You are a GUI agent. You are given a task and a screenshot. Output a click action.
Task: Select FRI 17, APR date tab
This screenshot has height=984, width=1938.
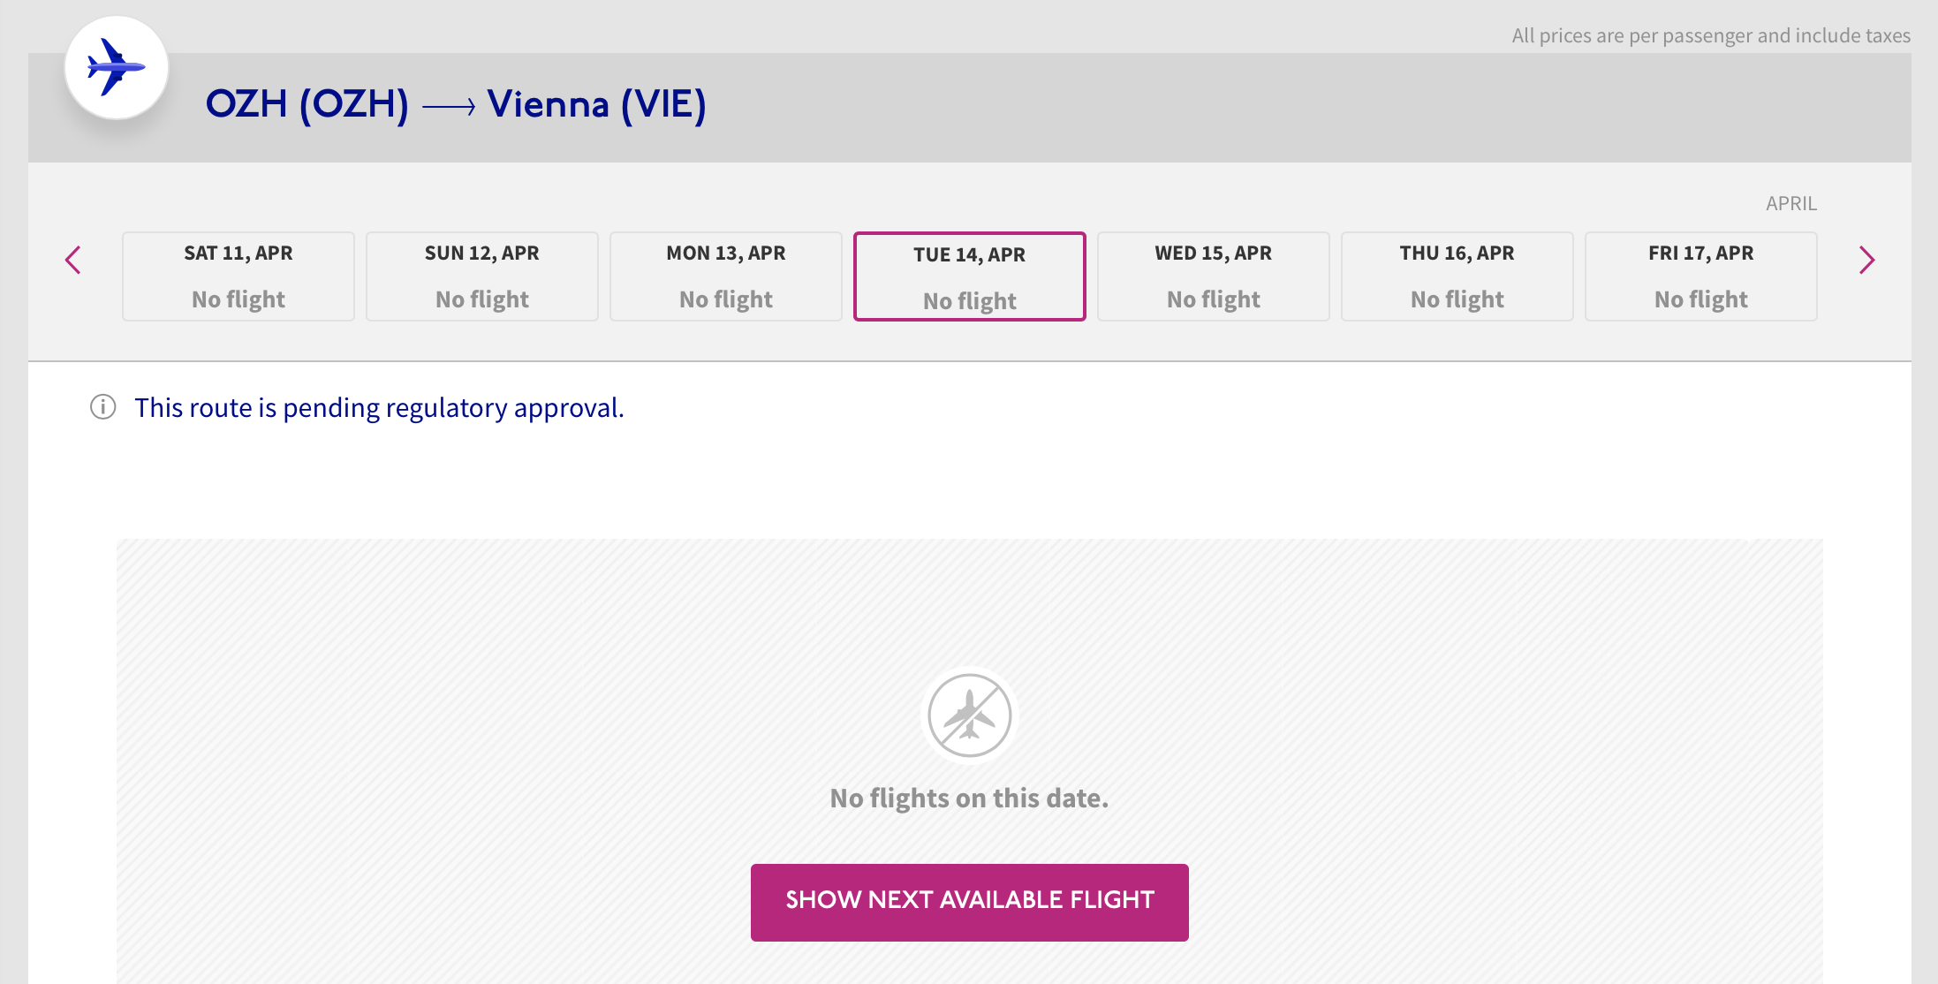[x=1701, y=276]
